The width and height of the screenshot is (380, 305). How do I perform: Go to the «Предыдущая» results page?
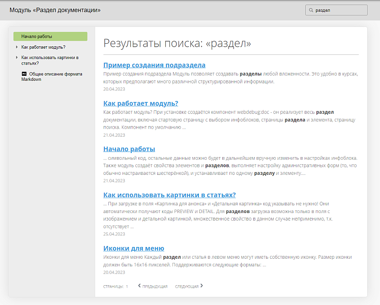(x=155, y=287)
